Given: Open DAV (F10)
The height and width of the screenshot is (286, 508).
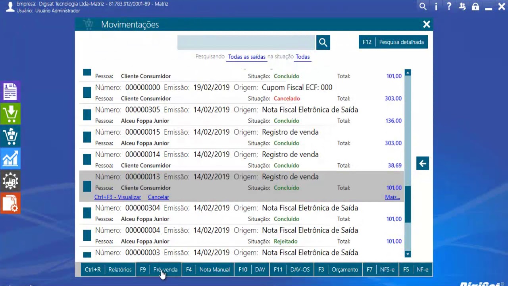Looking at the screenshot, I should (x=252, y=269).
